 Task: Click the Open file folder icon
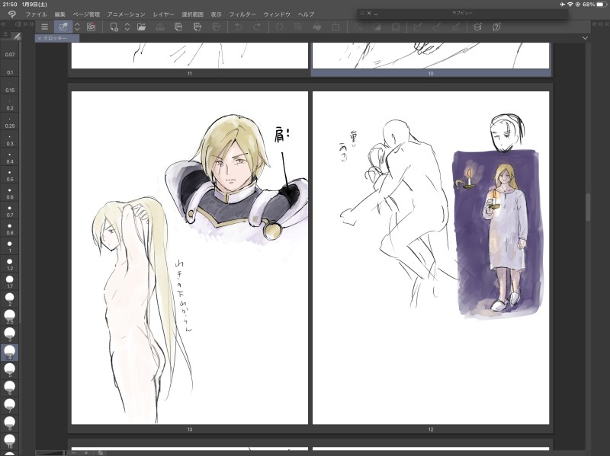coord(141,27)
